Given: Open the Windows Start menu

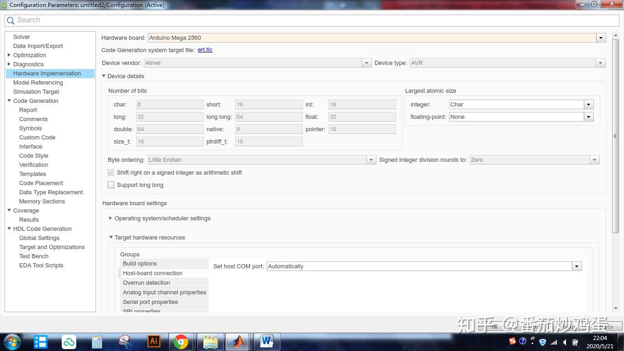Looking at the screenshot, I should [x=12, y=342].
